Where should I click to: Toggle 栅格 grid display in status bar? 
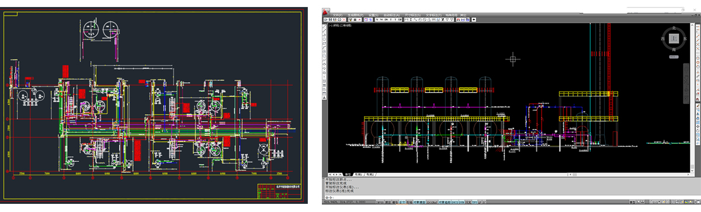click(x=395, y=202)
